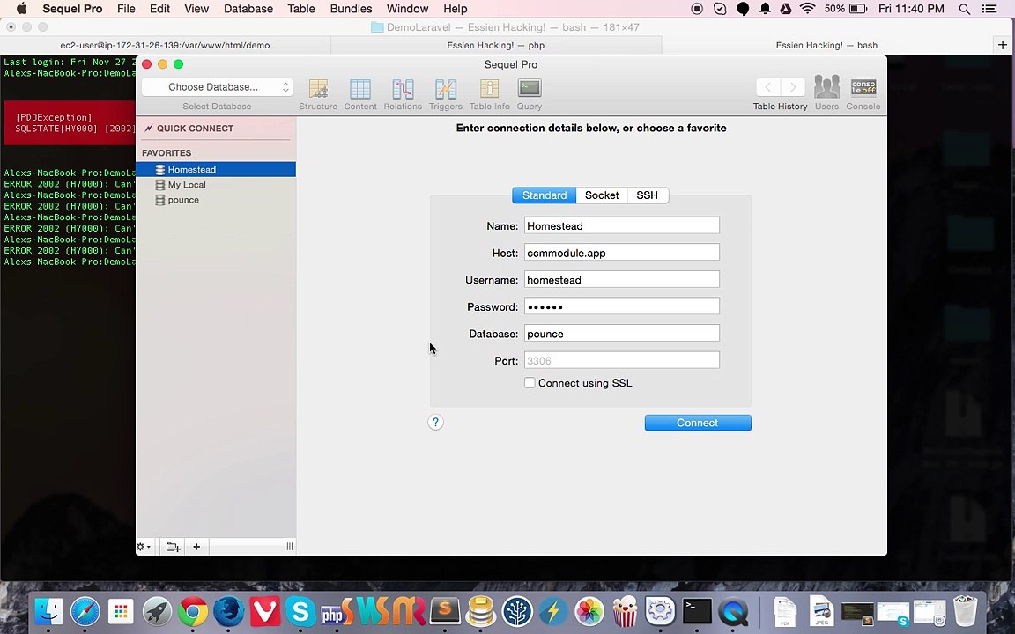Open the Relations view in toolbar
Screen dimensions: 1015x634
coord(403,94)
